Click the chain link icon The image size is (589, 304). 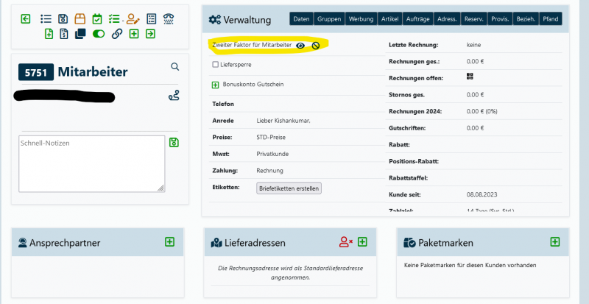coord(116,34)
